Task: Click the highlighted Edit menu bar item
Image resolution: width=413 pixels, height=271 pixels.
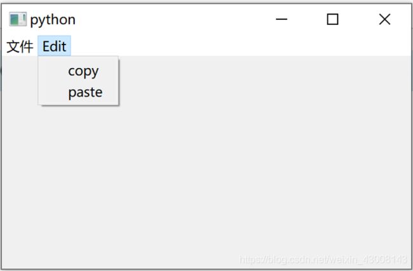Action: point(54,46)
